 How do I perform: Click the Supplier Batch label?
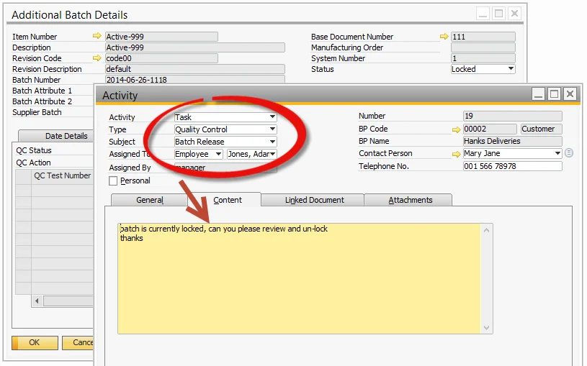[37, 112]
